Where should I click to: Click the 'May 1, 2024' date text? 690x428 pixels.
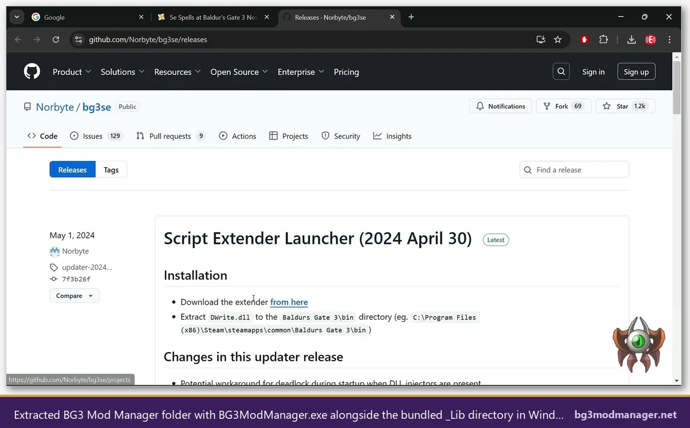(x=72, y=235)
